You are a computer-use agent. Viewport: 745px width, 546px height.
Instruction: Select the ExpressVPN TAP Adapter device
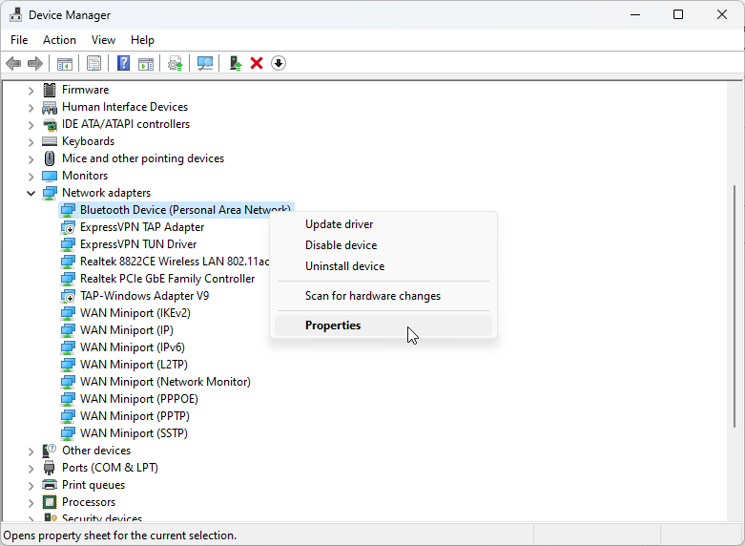pos(142,227)
